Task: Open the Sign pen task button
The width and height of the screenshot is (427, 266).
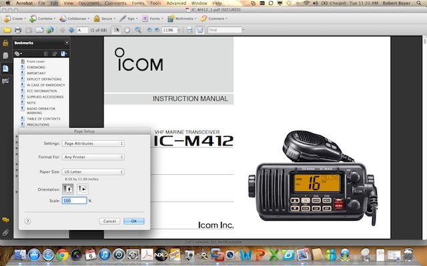Action: (129, 19)
